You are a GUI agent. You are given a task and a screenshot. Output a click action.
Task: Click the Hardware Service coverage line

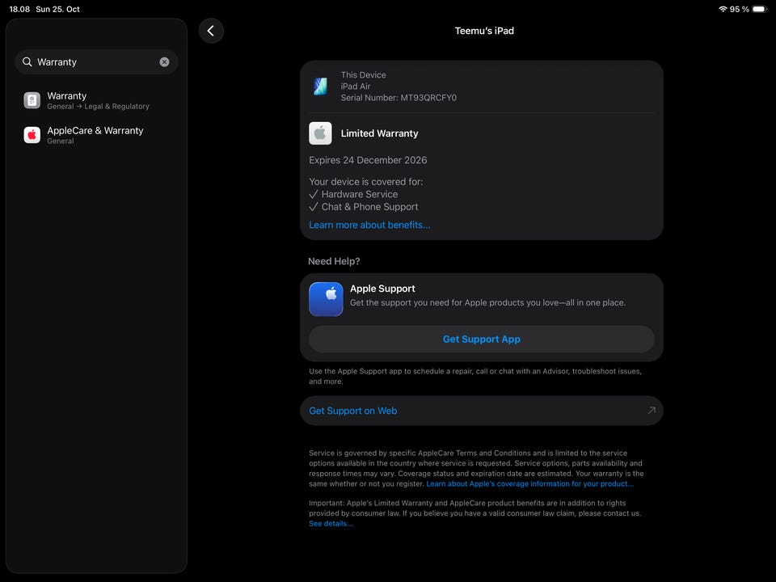coord(353,194)
